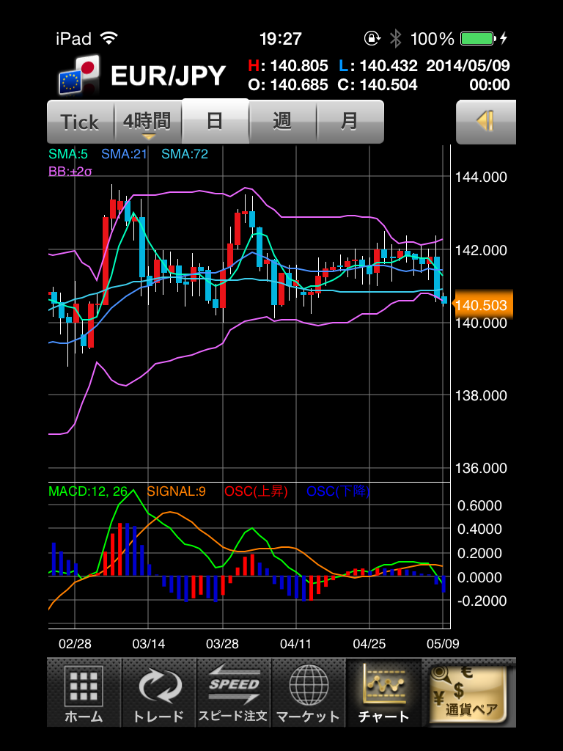Tap the MACD:12, 26 label

[x=88, y=491]
